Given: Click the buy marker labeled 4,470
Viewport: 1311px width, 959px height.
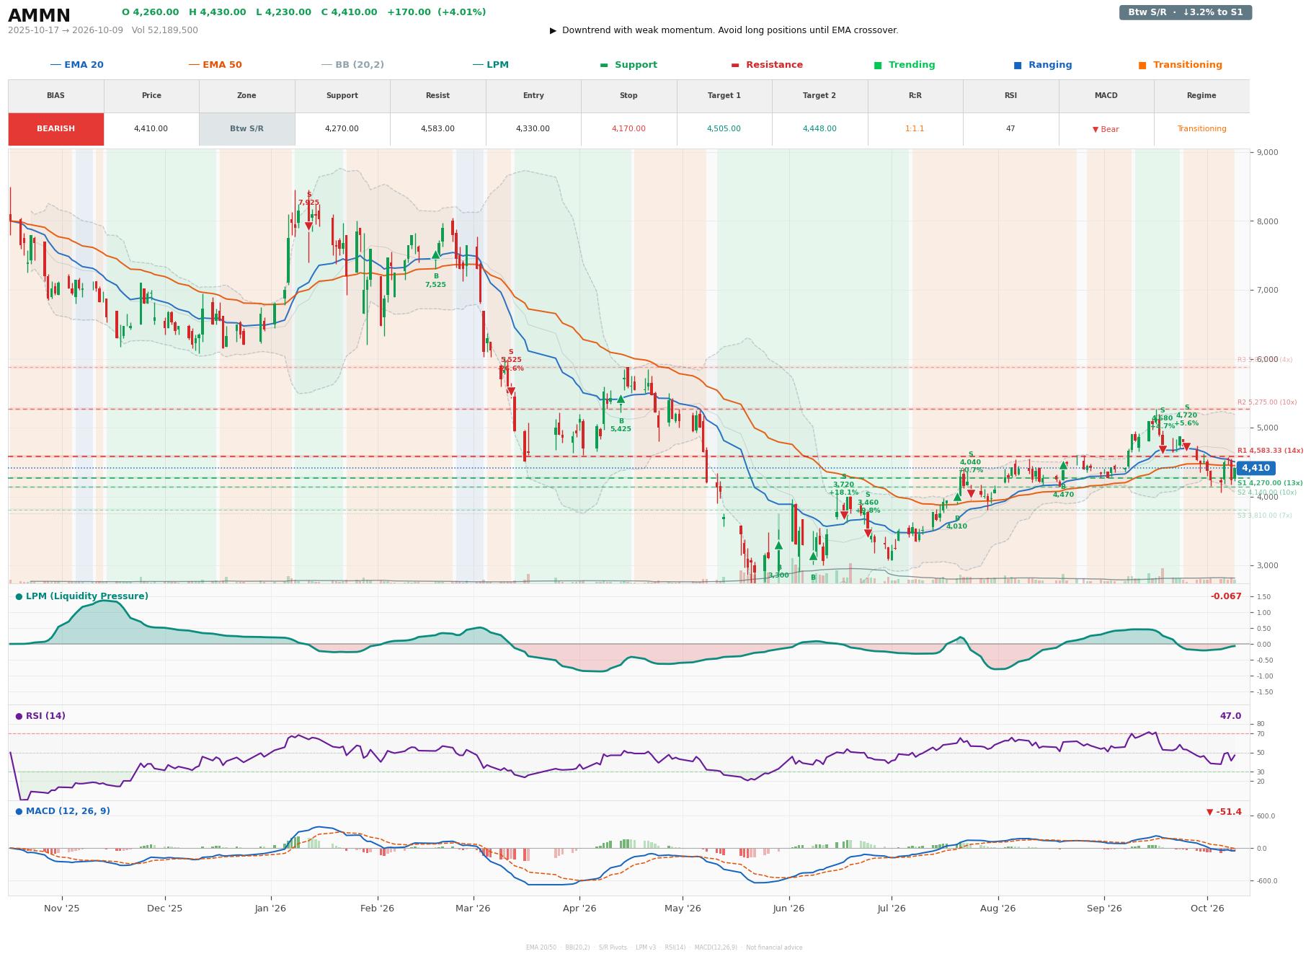Looking at the screenshot, I should coord(1063,466).
